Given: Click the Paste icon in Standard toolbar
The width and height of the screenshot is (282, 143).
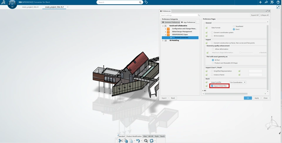Looking at the screenshot, I should coord(131,141).
